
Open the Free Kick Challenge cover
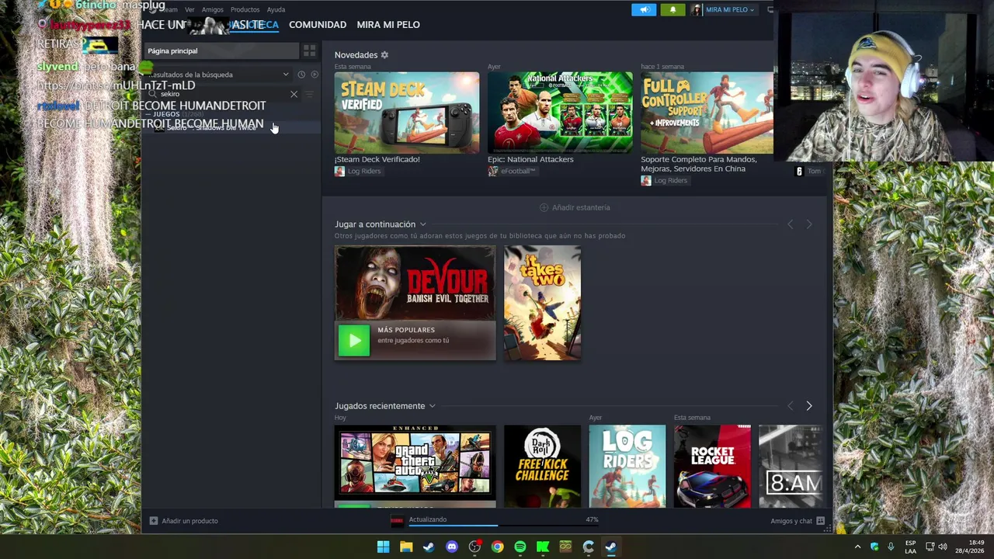tap(542, 466)
